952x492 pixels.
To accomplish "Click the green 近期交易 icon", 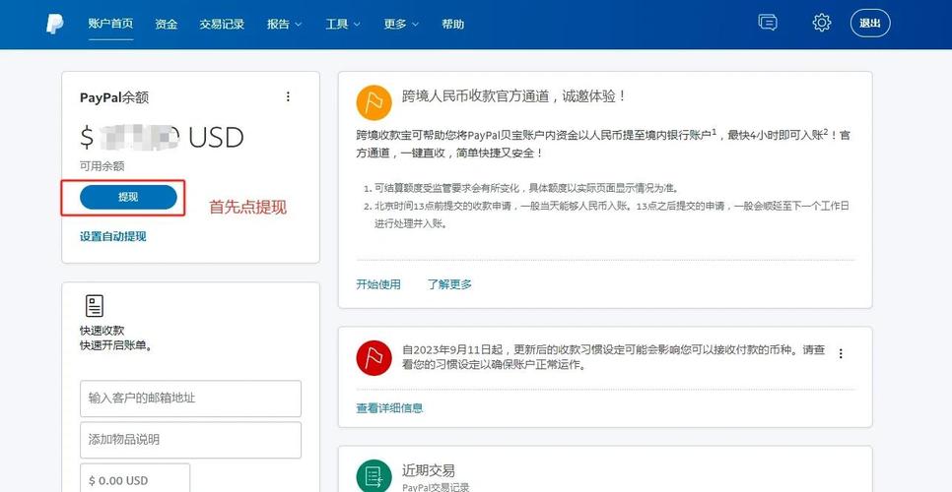I will tap(374, 476).
